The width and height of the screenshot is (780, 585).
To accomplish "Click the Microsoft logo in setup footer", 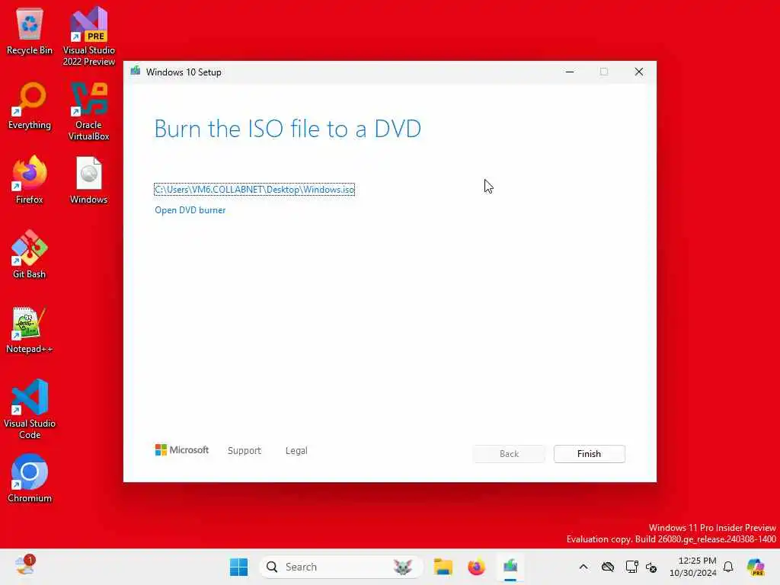I will pyautogui.click(x=181, y=449).
